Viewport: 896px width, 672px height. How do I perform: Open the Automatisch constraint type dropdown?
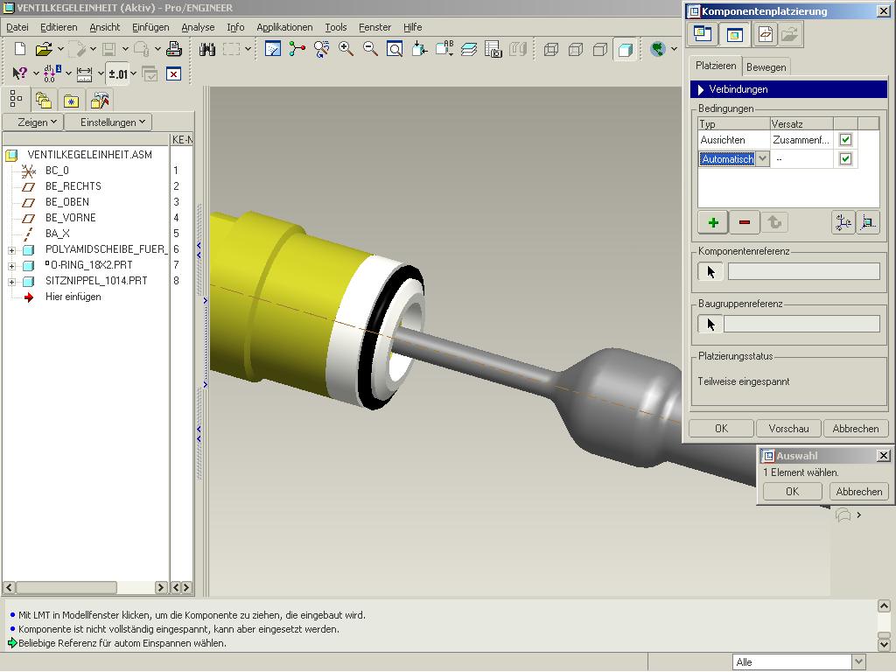(762, 159)
